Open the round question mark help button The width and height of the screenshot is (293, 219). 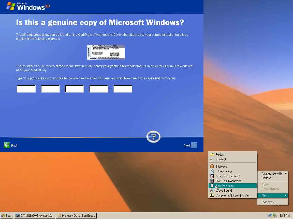(153, 137)
